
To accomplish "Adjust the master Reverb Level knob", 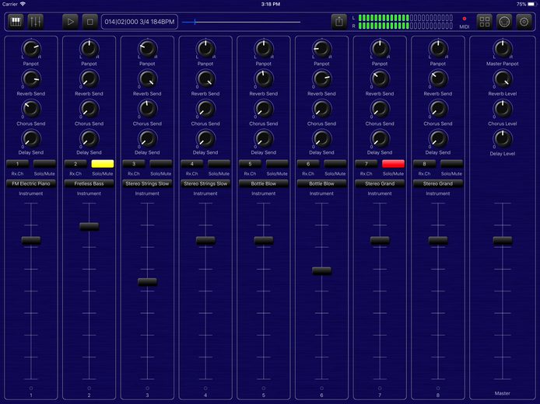I will tap(503, 78).
